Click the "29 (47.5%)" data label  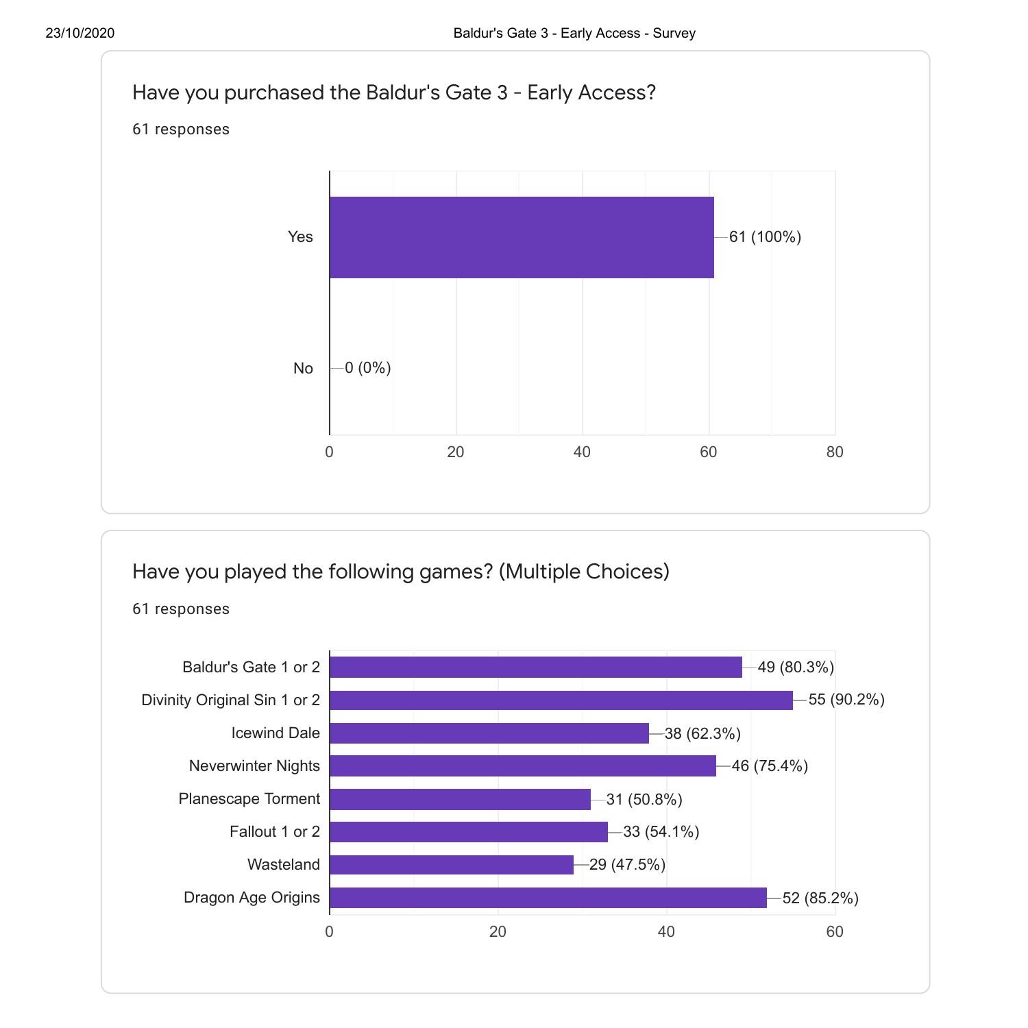click(x=627, y=865)
